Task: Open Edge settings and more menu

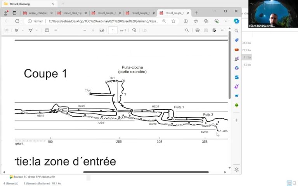Action: click(x=227, y=21)
